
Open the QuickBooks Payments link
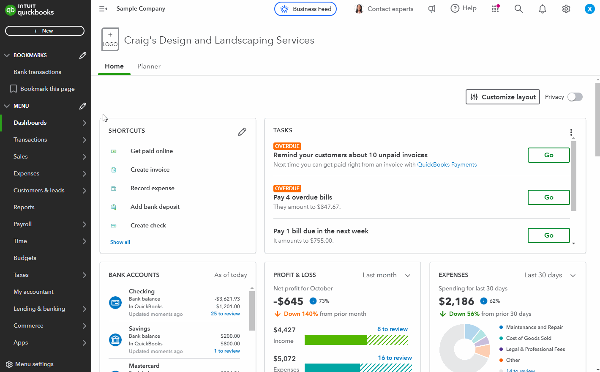click(447, 165)
